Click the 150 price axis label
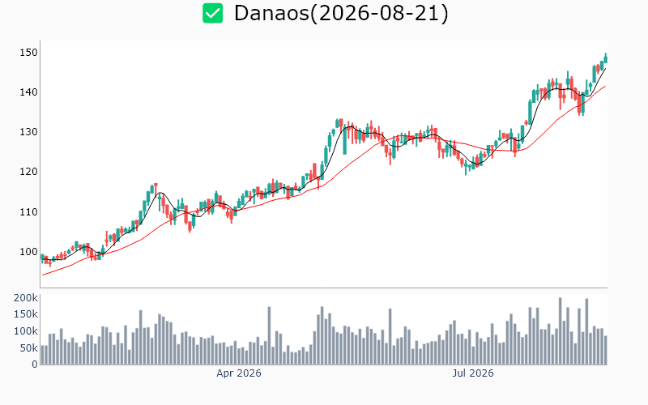648x405 pixels. click(x=28, y=53)
